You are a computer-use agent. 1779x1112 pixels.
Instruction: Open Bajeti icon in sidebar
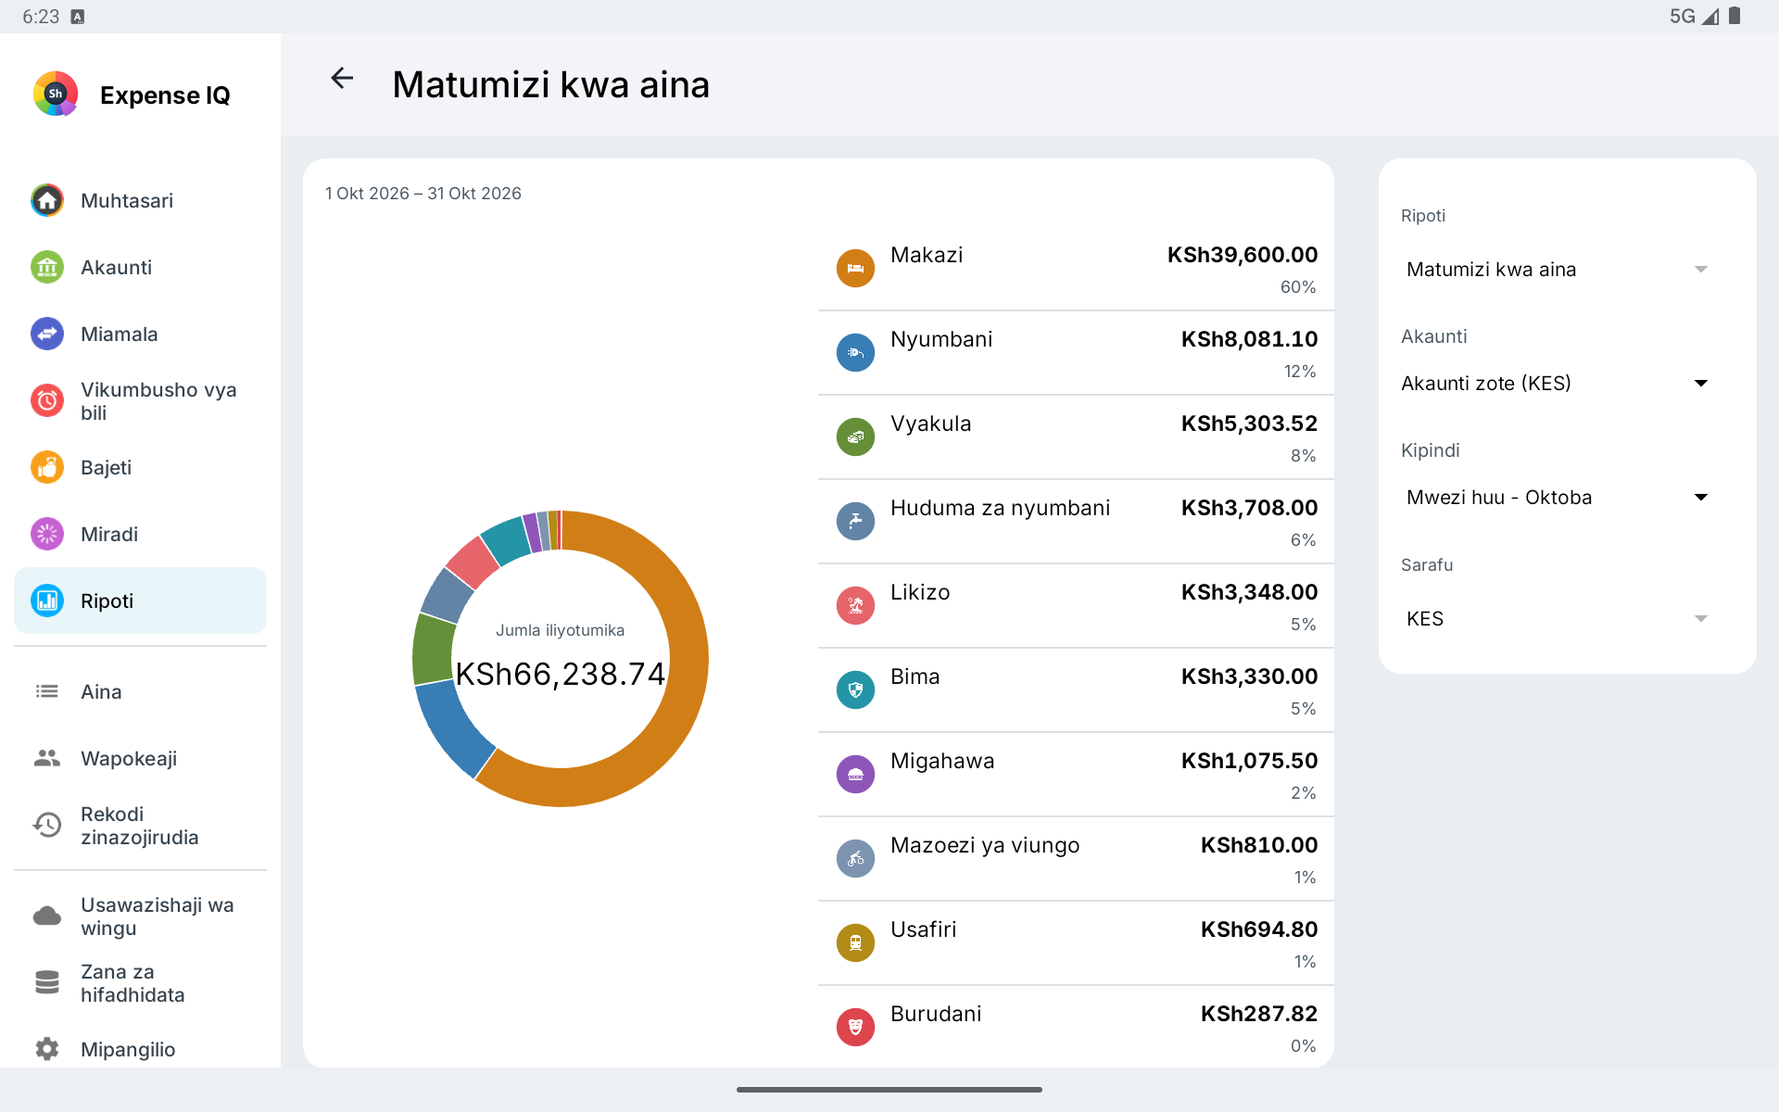point(47,467)
